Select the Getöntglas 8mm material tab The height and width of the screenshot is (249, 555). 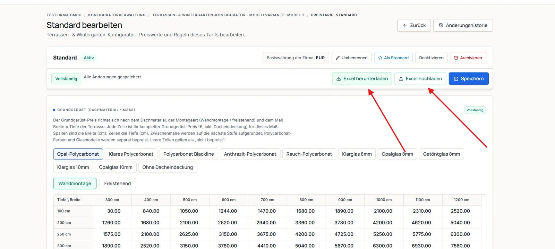pos(442,154)
